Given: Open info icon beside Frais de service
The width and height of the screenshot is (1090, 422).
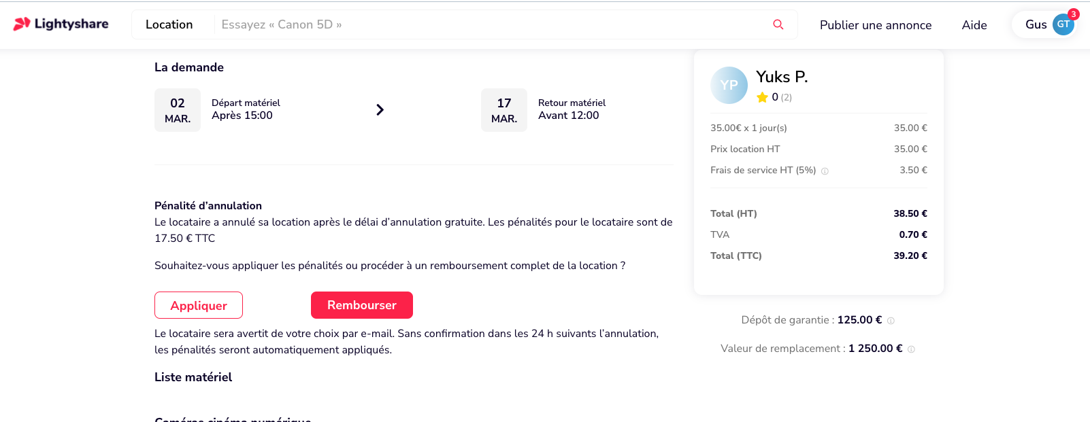Looking at the screenshot, I should tap(825, 171).
